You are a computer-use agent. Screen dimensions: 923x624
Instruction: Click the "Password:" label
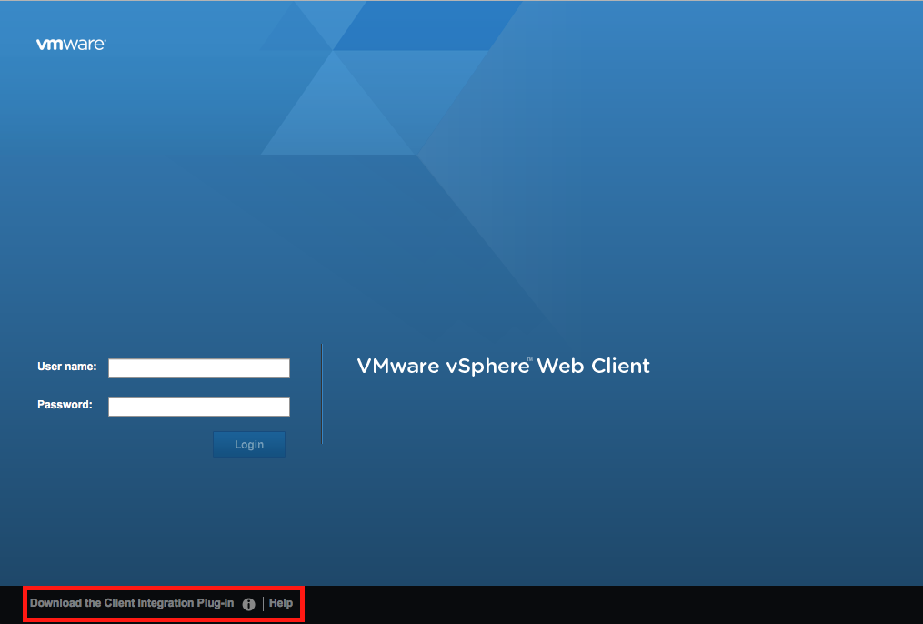(x=65, y=405)
